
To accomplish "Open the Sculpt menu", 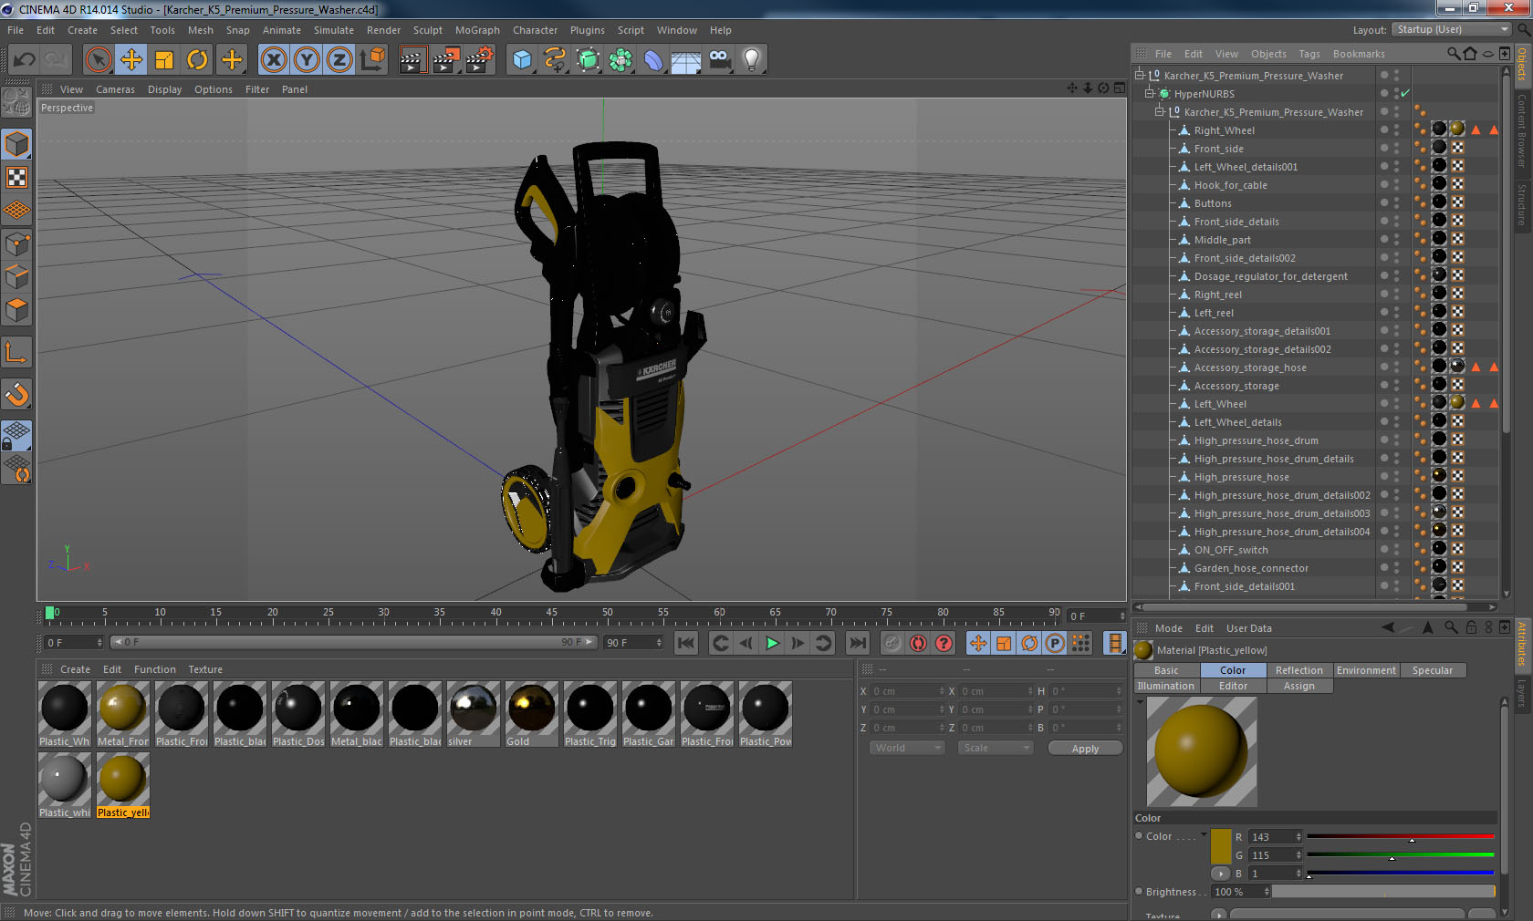I will 428,30.
